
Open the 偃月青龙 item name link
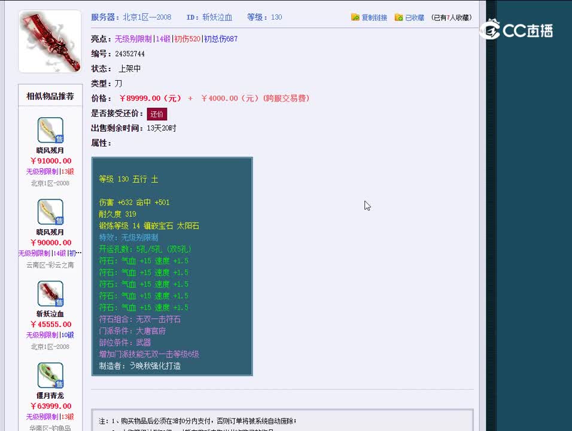(50, 396)
